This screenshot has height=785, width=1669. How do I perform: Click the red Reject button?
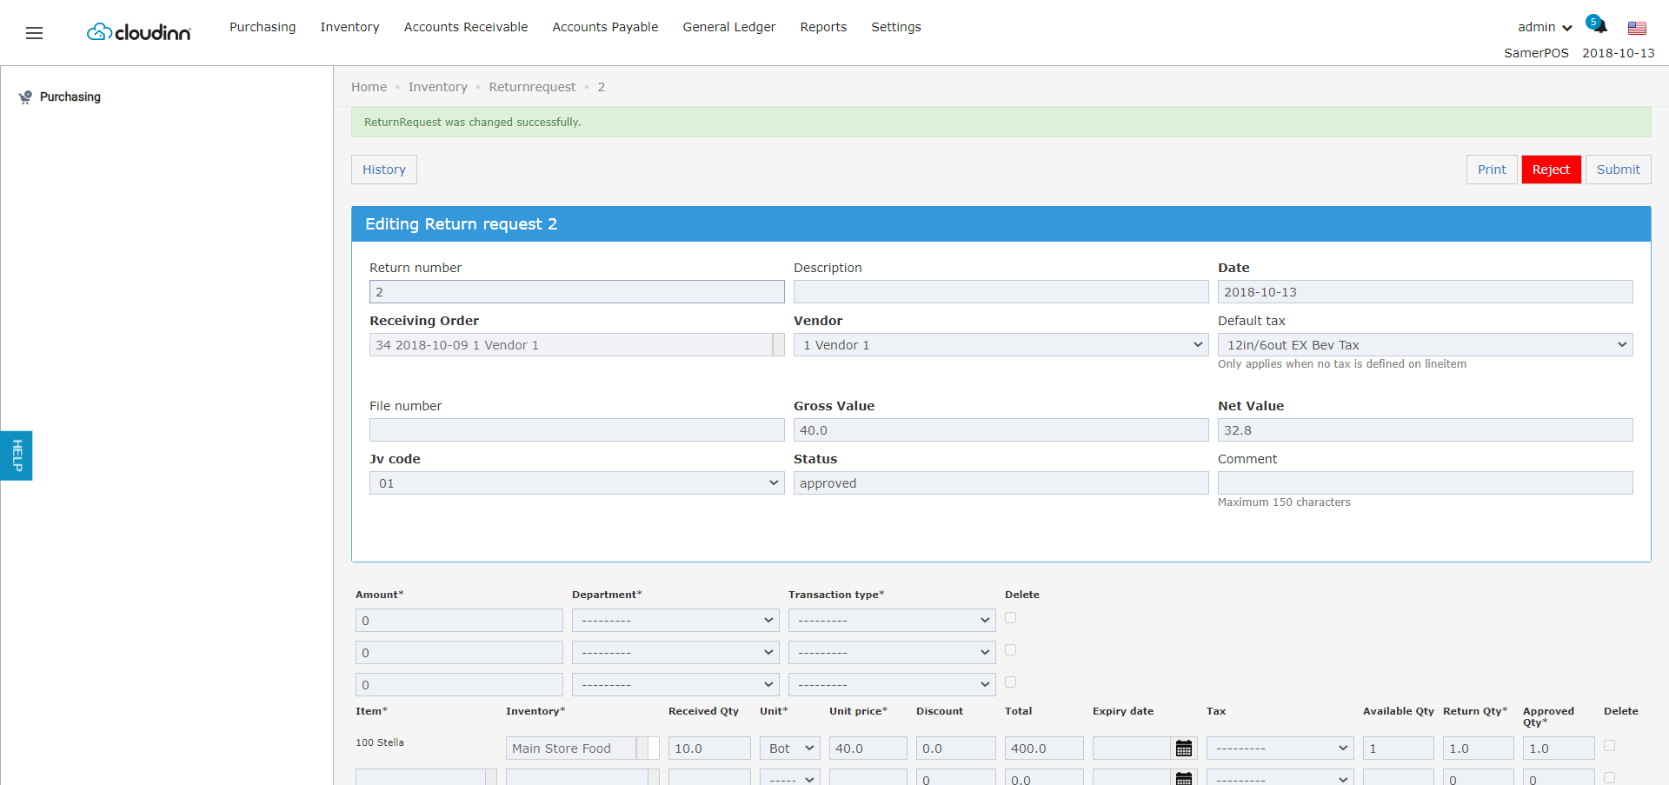click(1551, 170)
